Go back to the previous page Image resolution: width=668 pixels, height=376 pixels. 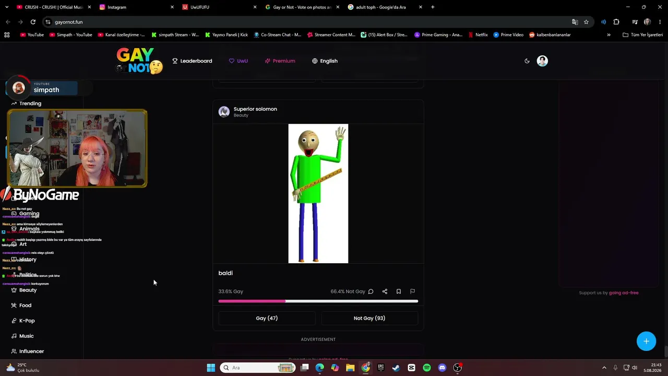click(x=8, y=22)
